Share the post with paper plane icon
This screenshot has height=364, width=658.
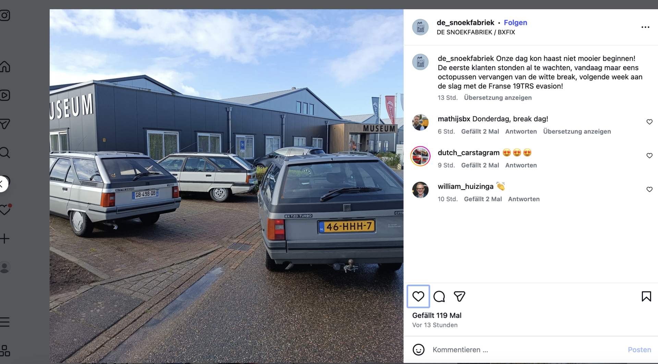[x=459, y=296]
